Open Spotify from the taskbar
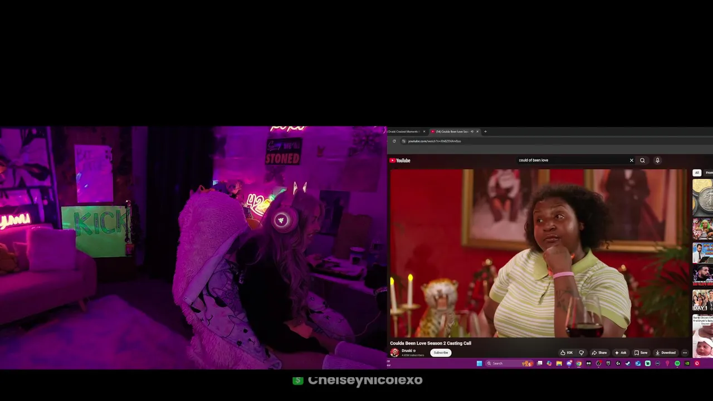 [677, 363]
